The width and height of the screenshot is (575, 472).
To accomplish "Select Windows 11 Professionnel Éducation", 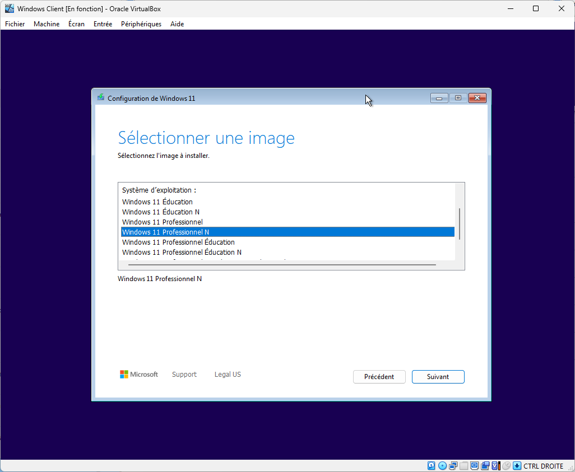I will 288,242.
